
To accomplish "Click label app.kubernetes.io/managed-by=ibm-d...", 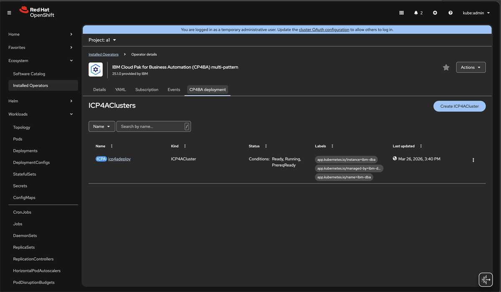I will point(349,168).
